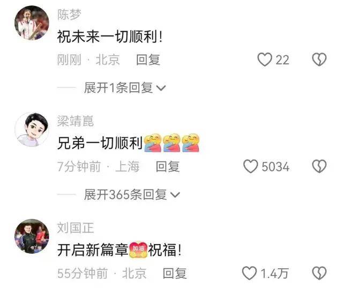Like 梁靖崑's comment showing 5034 likes

point(251,166)
